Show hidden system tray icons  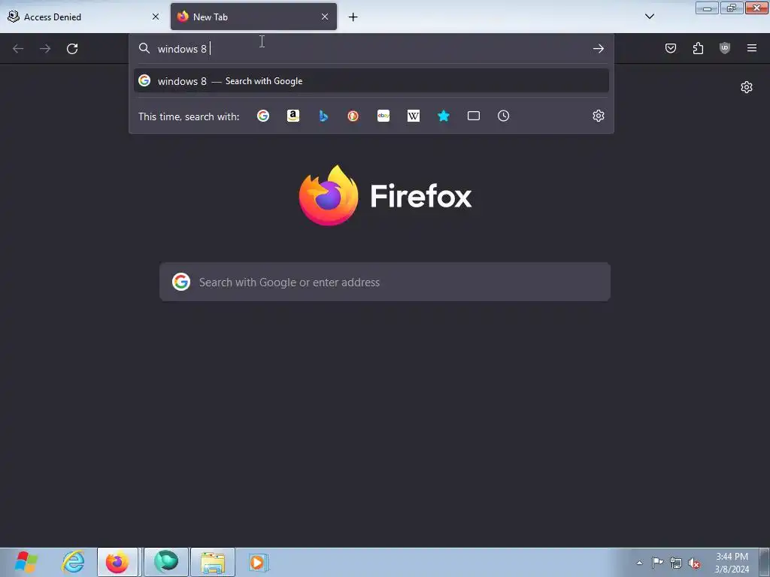[639, 563]
